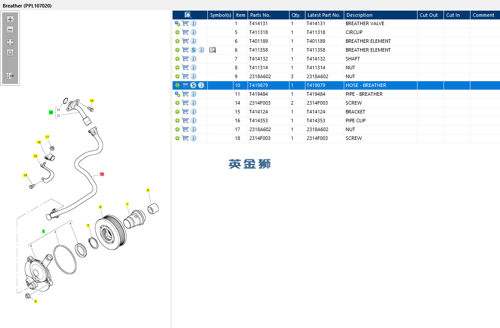Show info for item 14 screw
This screenshot has width=500, height=328.
pyautogui.click(x=193, y=103)
